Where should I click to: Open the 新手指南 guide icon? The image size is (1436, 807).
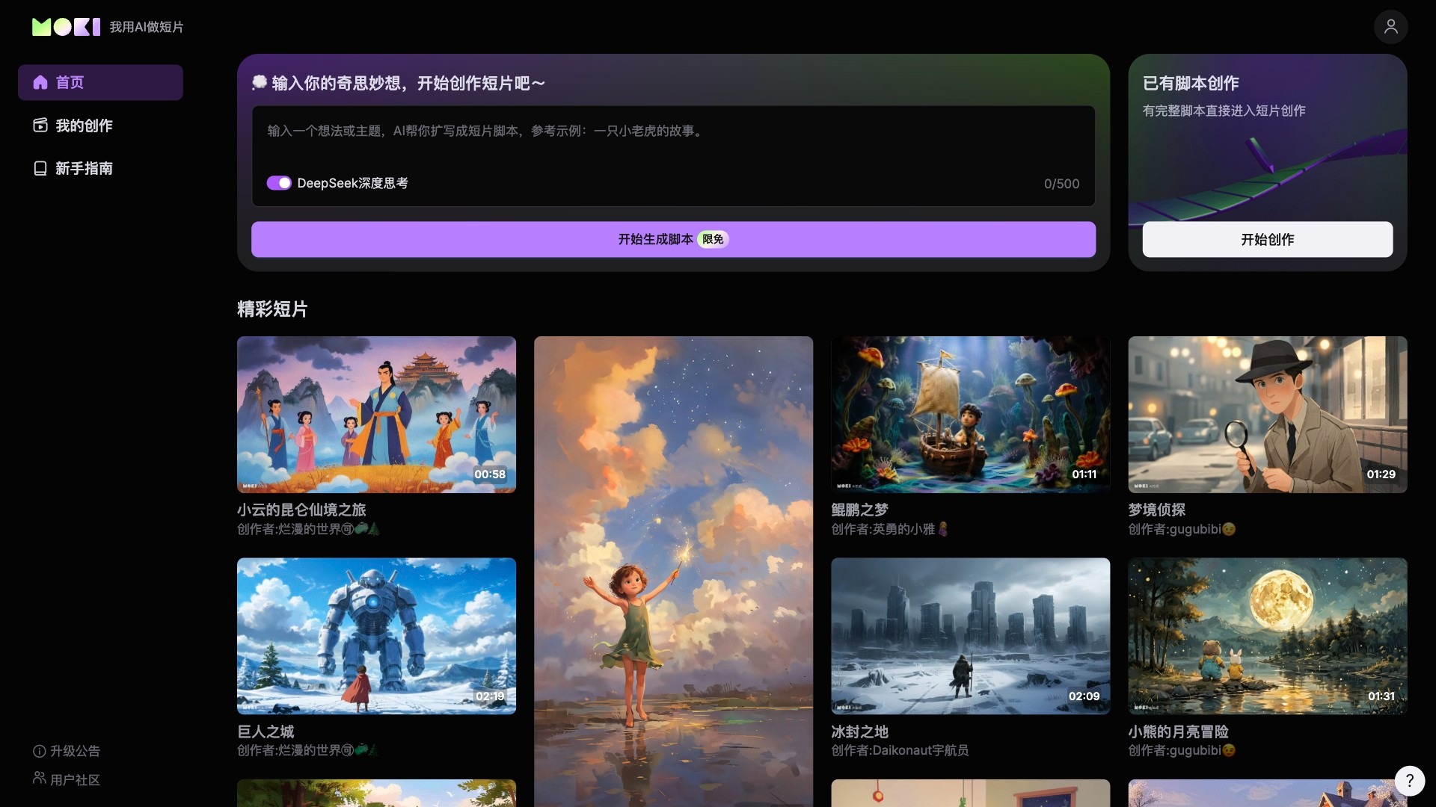(x=40, y=168)
